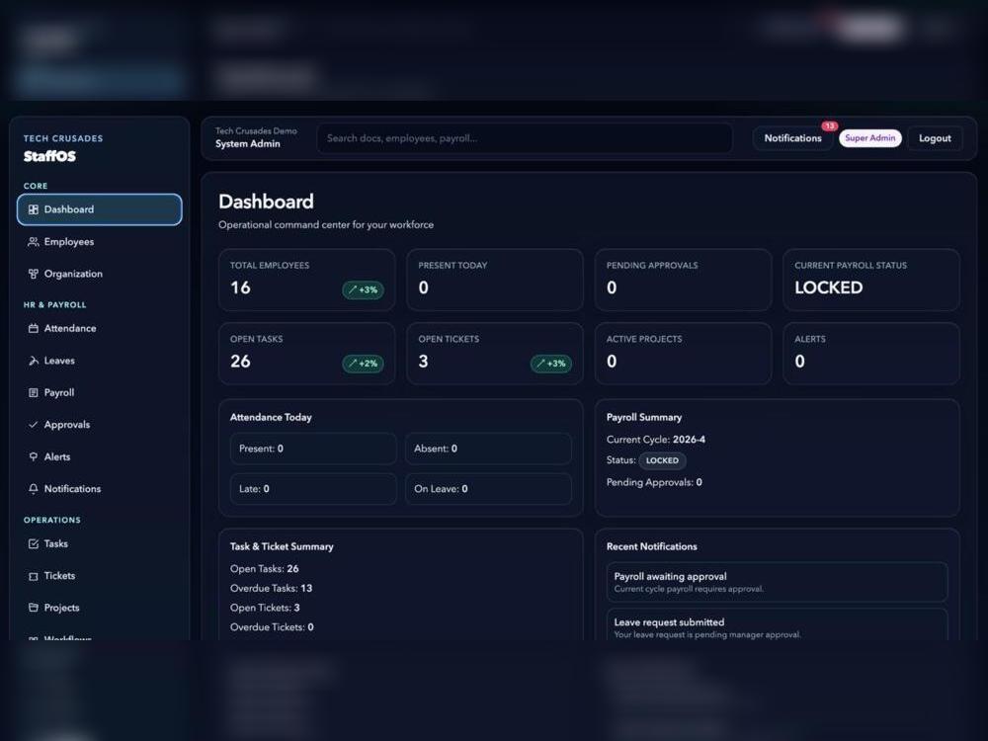Viewport: 988px width, 741px height.
Task: Focus the search docs, employees, payroll field
Action: pos(525,138)
